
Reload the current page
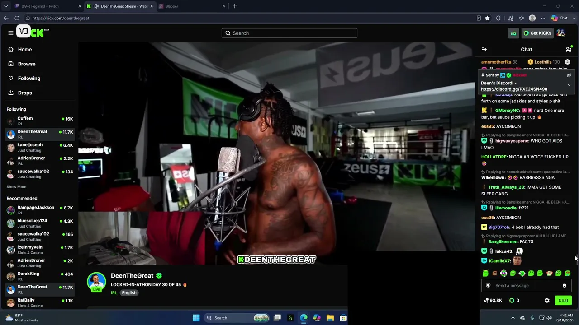click(17, 18)
